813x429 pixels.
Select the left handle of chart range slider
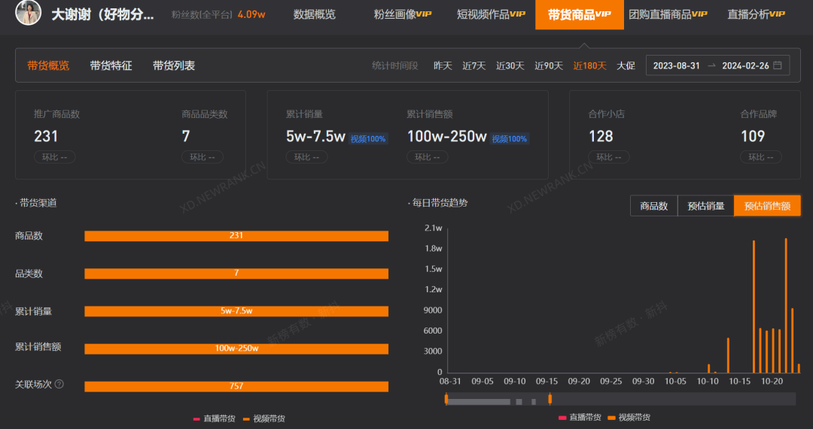(446, 399)
